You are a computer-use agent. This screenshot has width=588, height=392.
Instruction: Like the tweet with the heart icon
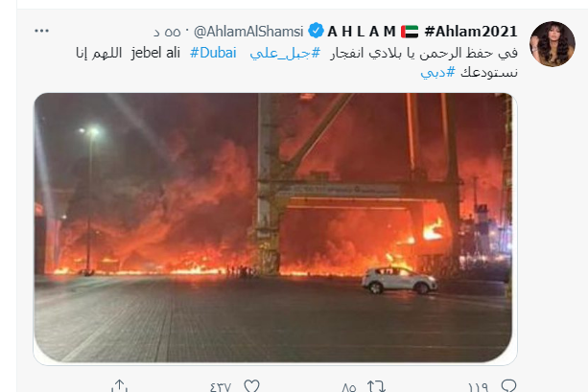pyautogui.click(x=251, y=386)
